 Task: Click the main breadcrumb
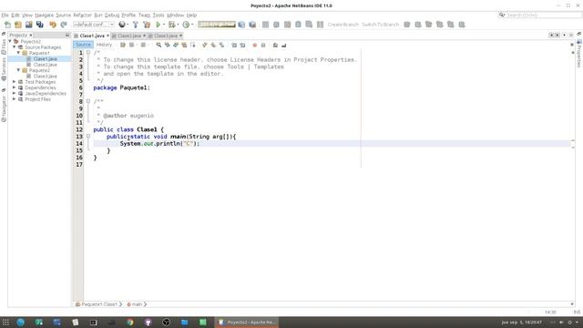click(x=137, y=304)
